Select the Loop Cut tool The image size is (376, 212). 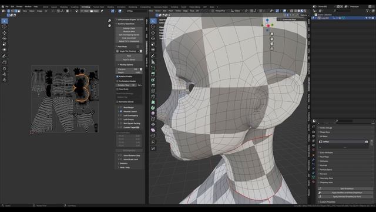point(153,91)
